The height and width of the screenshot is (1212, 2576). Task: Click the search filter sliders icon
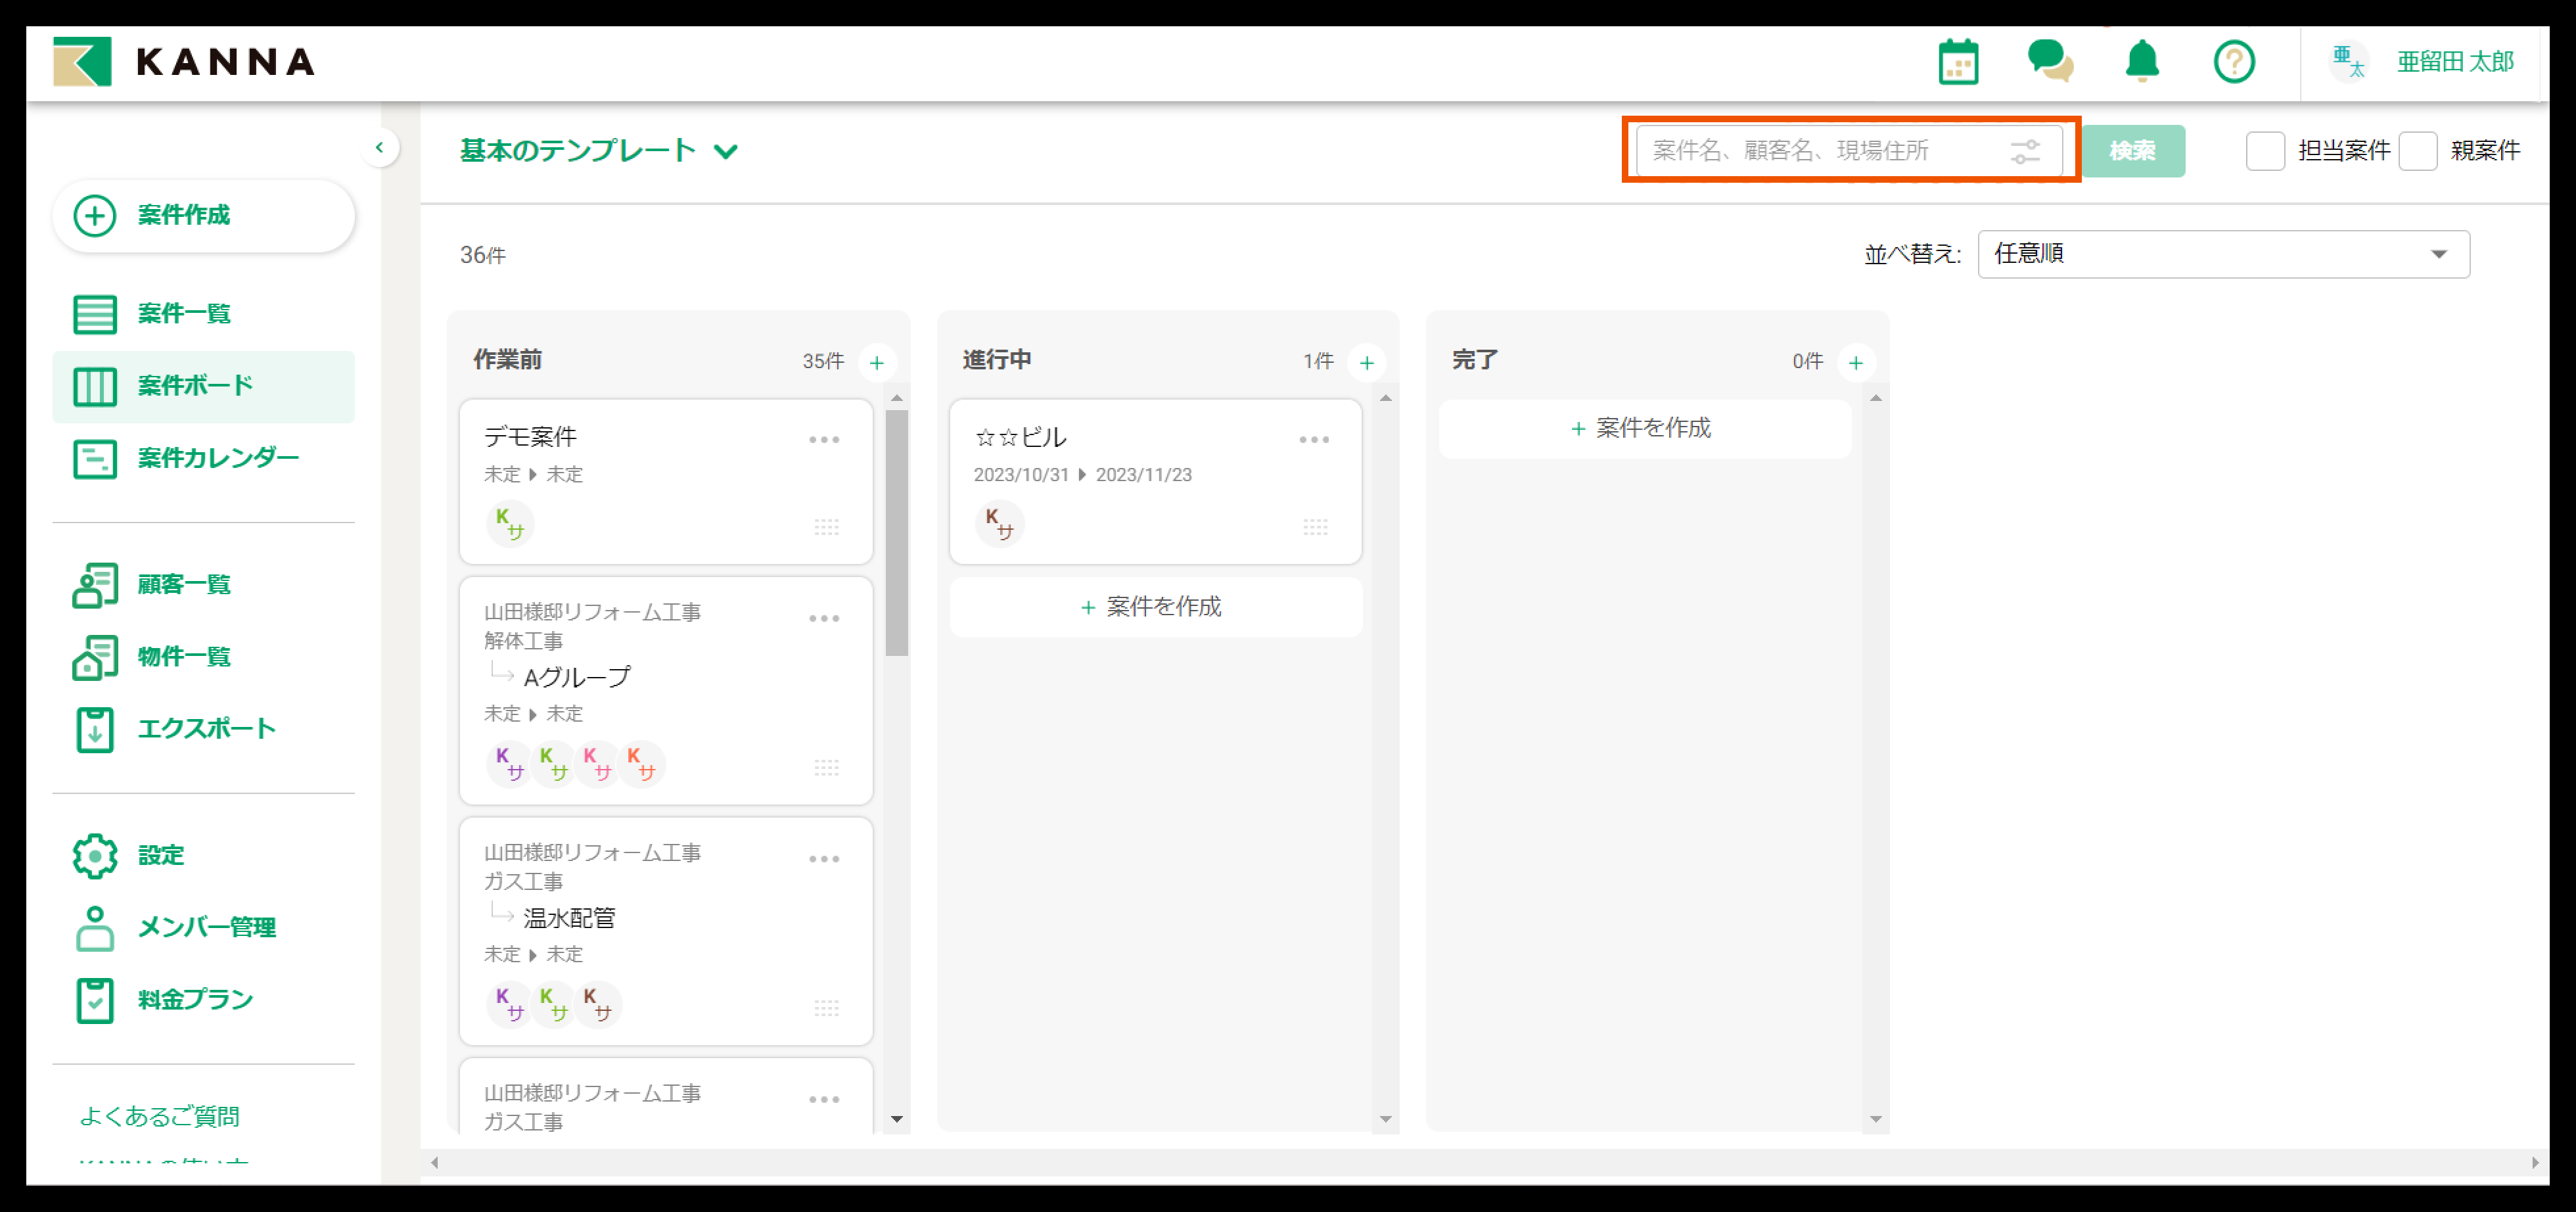2024,151
